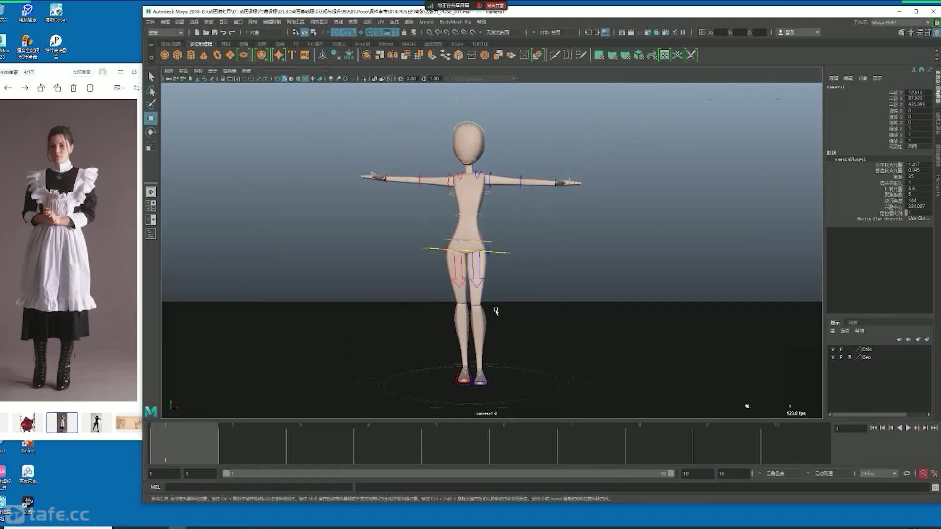Click the Save scene icon on status line
The height and width of the screenshot is (529, 941).
[215, 32]
